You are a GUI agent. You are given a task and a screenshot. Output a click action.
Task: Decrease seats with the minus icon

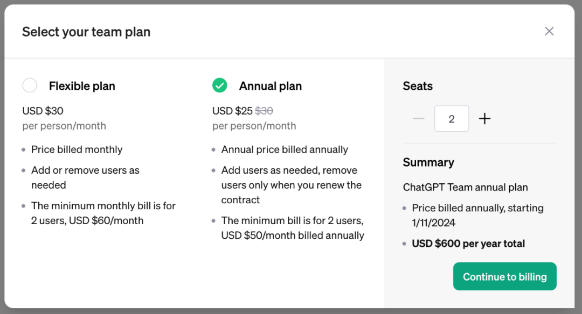(x=419, y=119)
